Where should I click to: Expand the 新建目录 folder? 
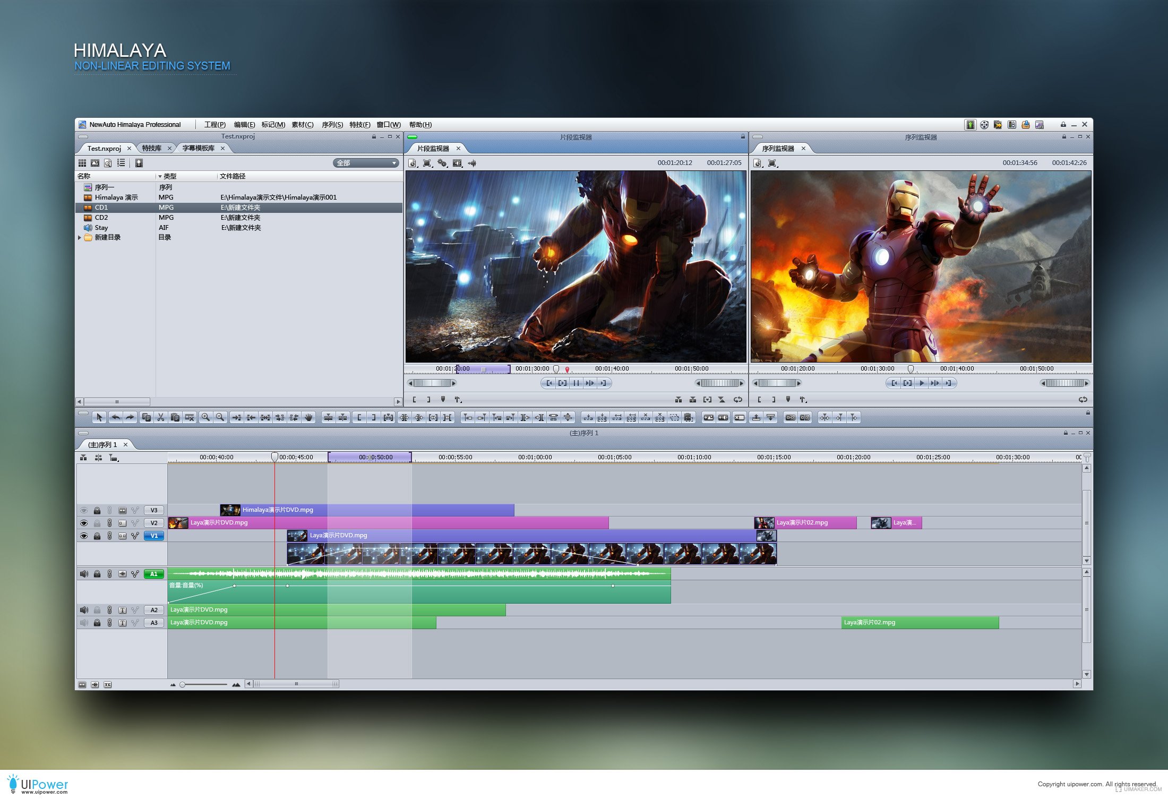[80, 237]
